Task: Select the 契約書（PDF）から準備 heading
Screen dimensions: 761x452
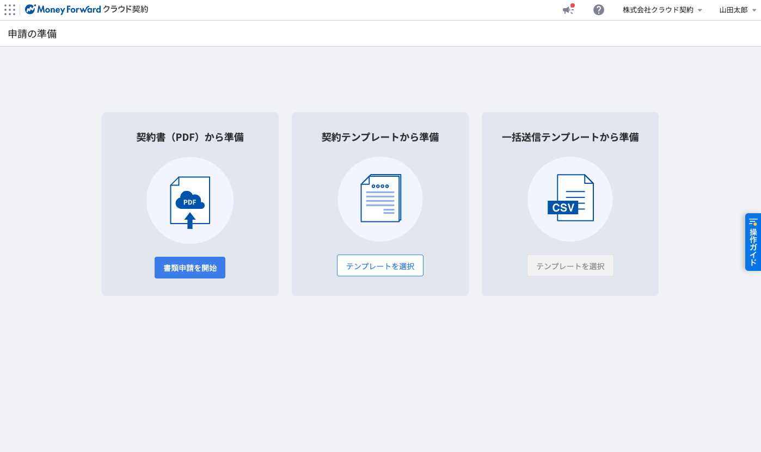Action: pyautogui.click(x=190, y=137)
